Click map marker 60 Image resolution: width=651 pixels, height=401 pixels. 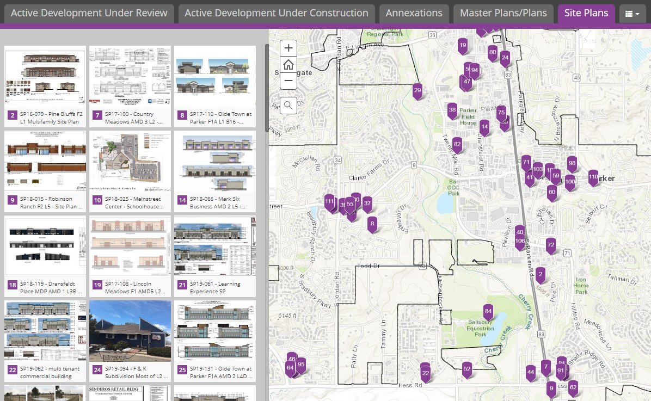552,193
